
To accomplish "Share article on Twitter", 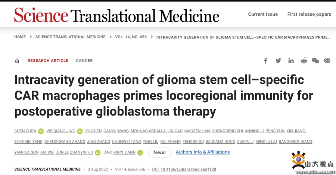I will coord(279,61).
